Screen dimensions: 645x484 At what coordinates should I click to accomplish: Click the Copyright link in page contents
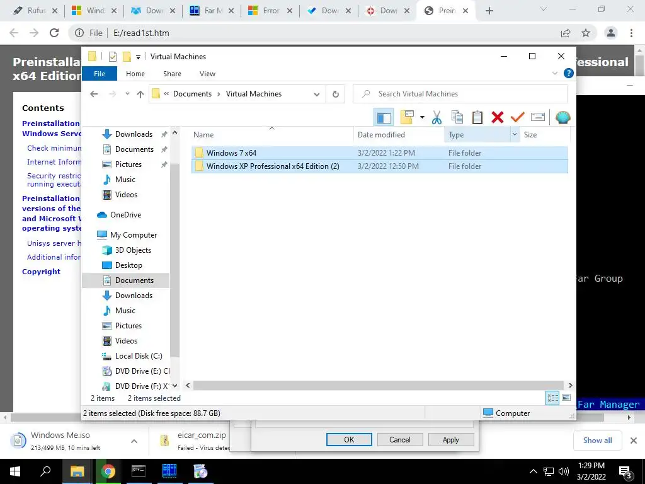[41, 272]
